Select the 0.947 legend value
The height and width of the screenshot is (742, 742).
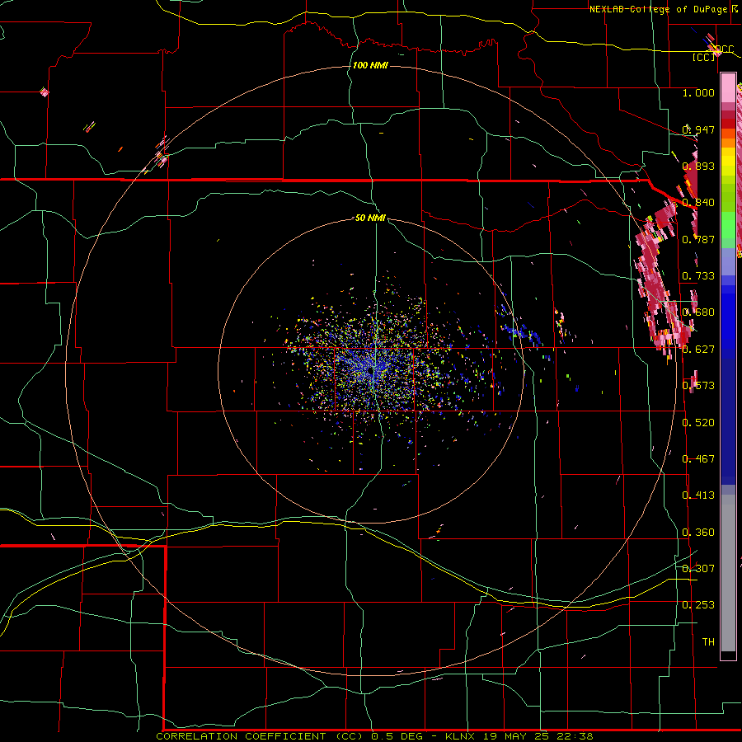pos(698,129)
